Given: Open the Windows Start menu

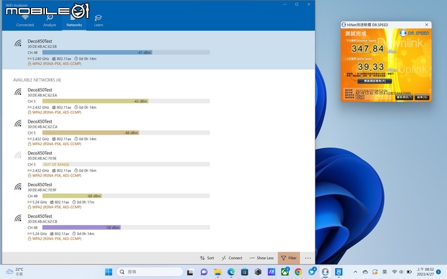Looking at the screenshot, I should click(x=109, y=272).
